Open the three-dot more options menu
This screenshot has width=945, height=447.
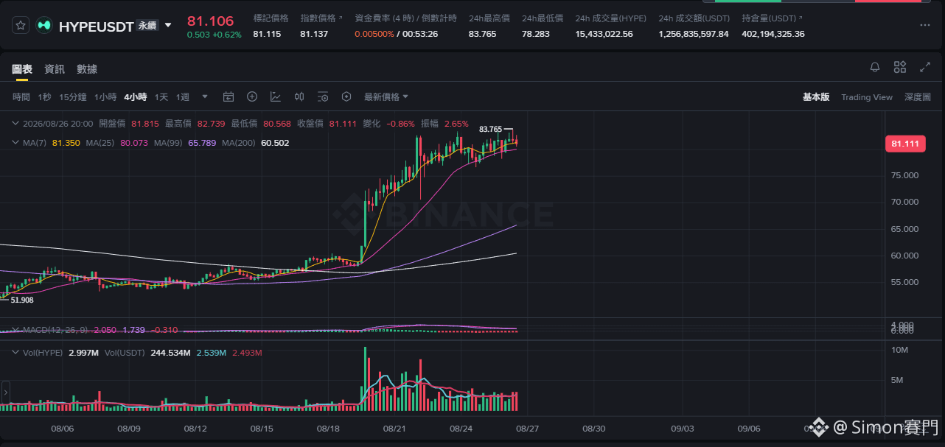click(x=925, y=25)
